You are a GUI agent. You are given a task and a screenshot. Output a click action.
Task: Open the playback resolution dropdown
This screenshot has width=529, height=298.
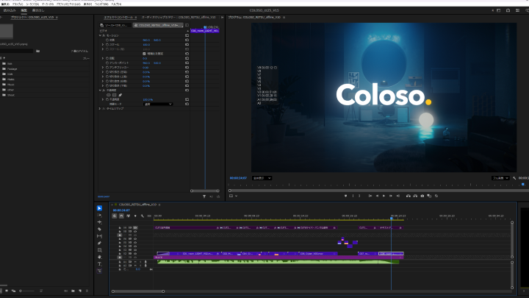(x=502, y=177)
